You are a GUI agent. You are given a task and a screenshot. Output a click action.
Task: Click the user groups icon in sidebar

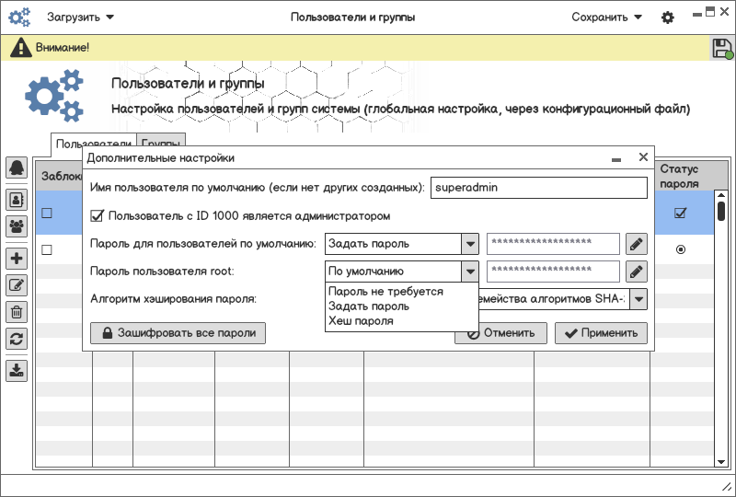coord(17,225)
